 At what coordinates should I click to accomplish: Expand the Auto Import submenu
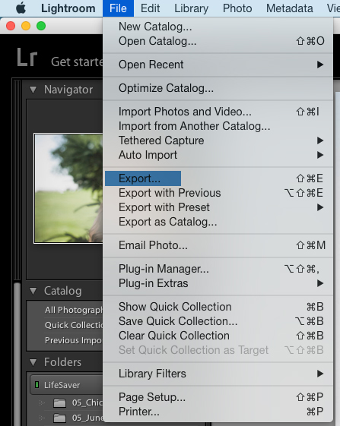218,155
